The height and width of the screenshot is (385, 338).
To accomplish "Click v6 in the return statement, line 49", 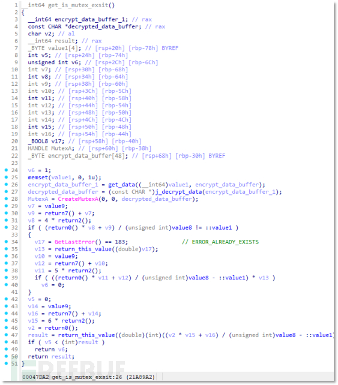I will coord(61,349).
